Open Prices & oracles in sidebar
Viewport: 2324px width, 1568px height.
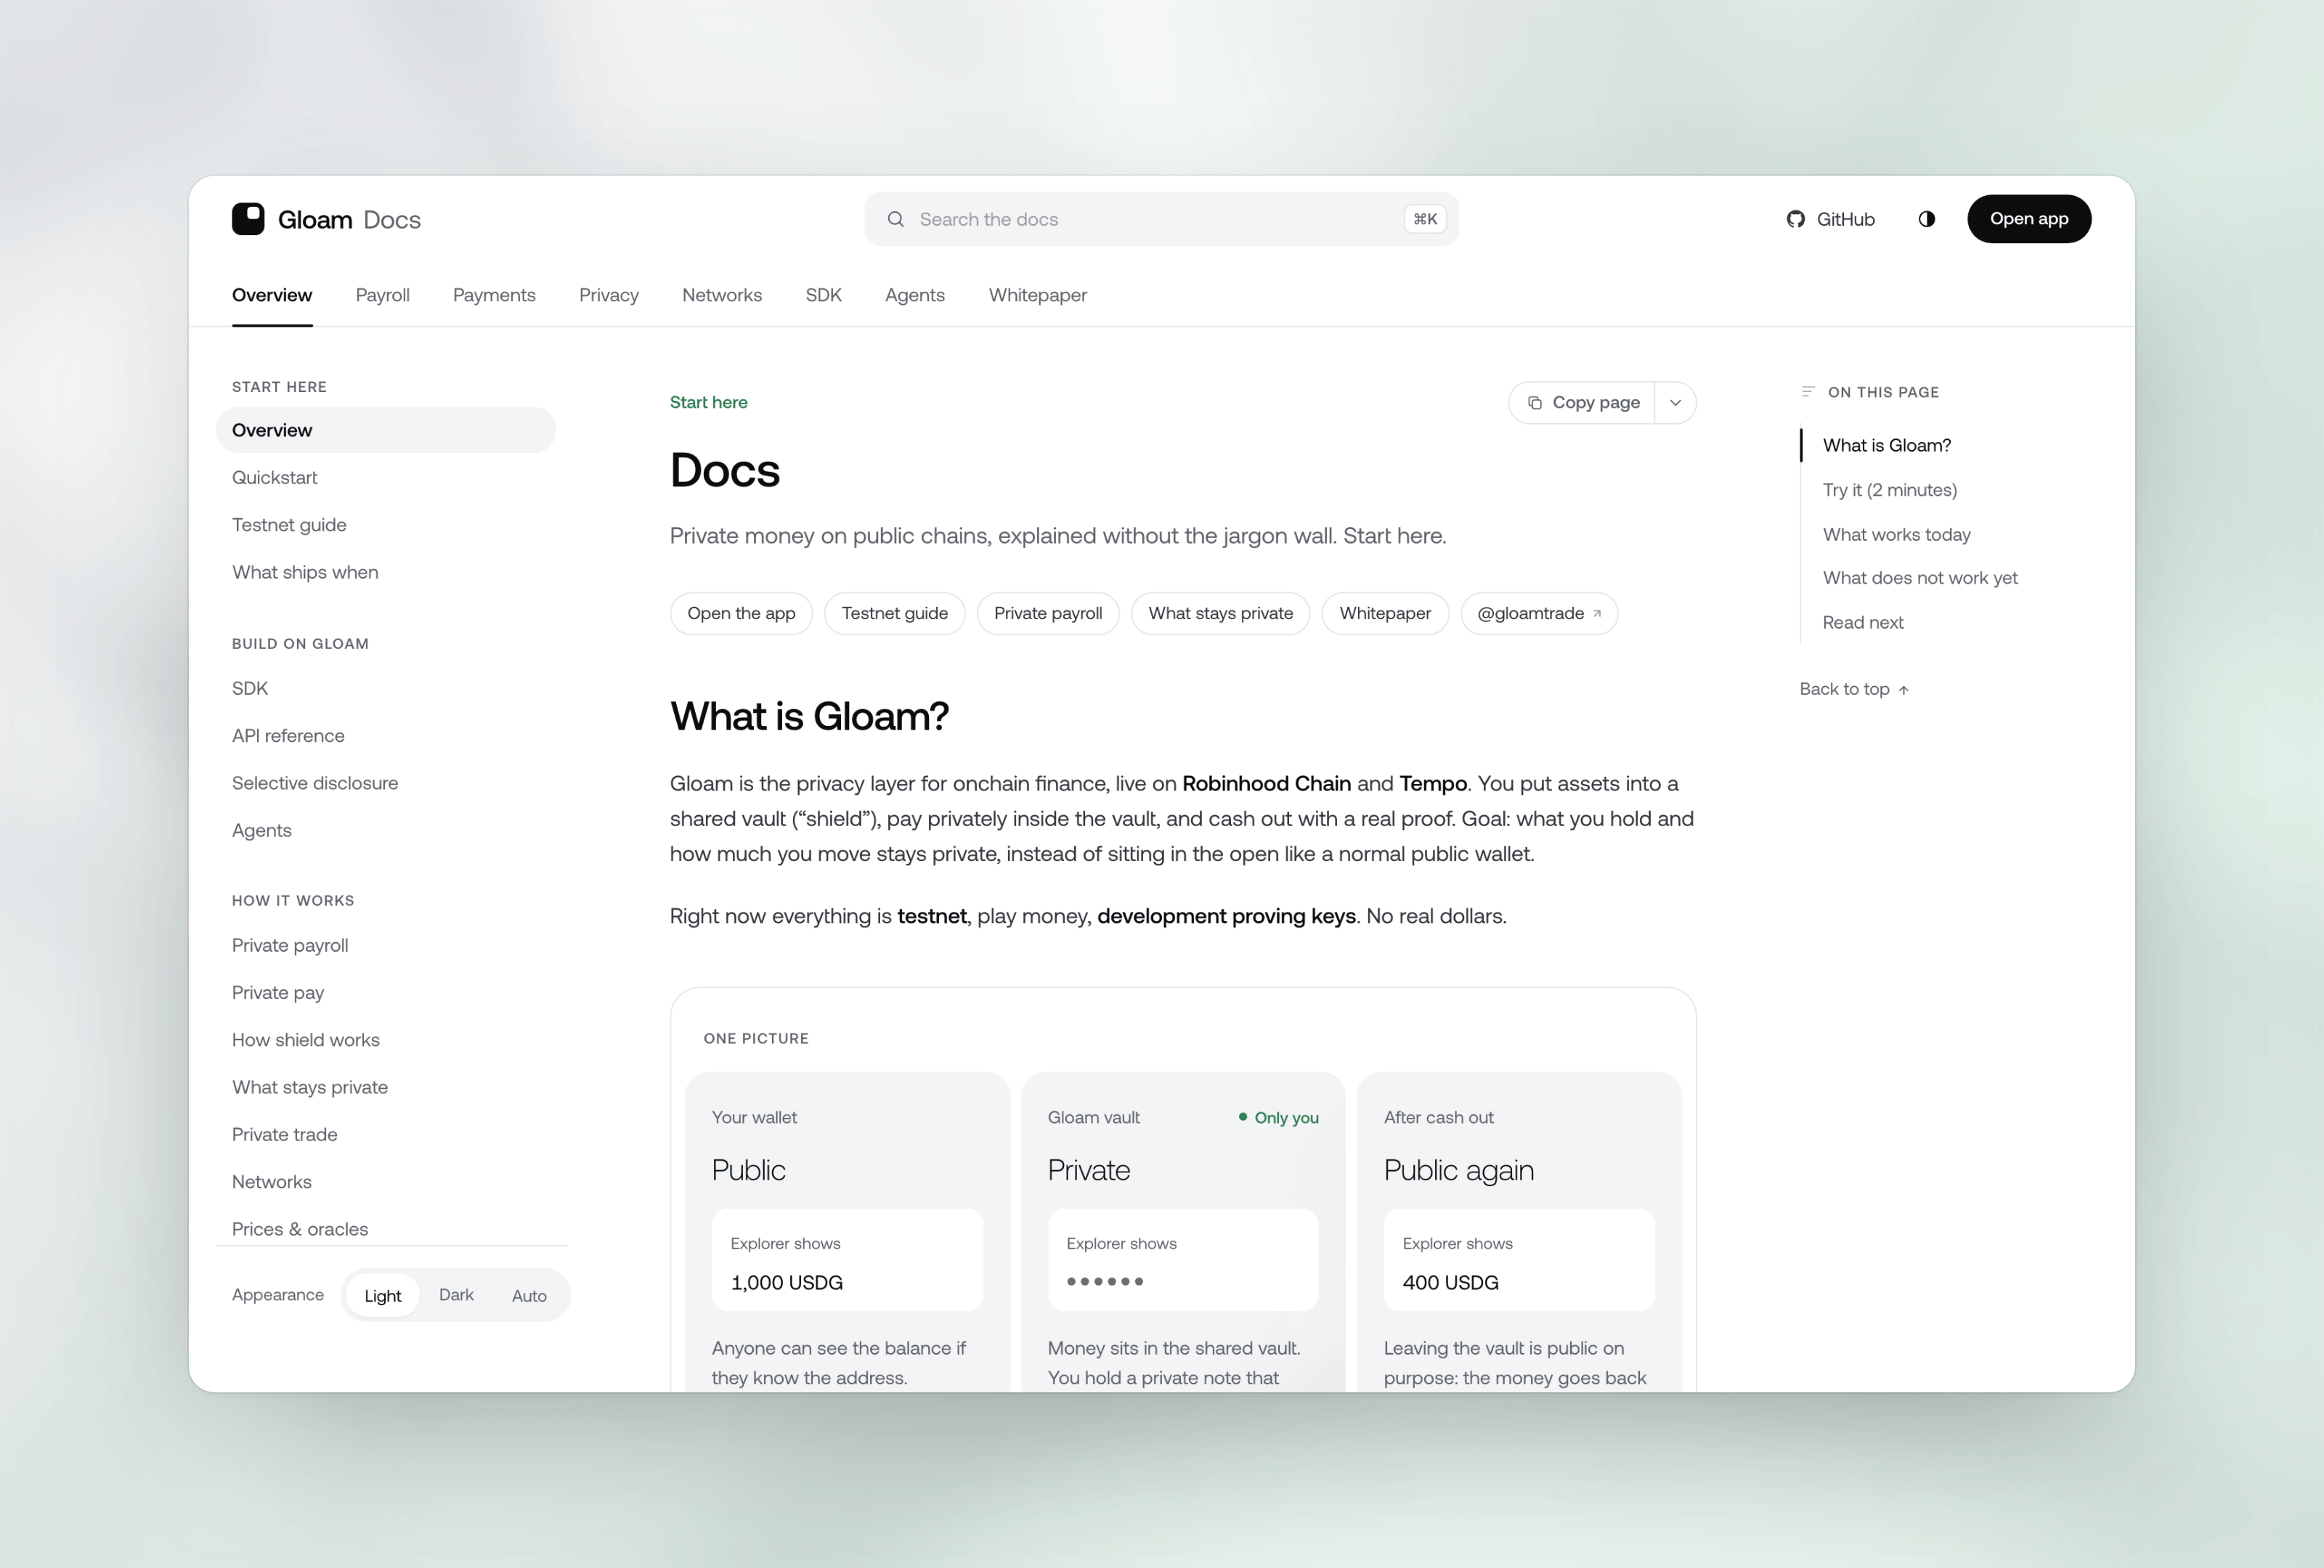click(x=300, y=1229)
